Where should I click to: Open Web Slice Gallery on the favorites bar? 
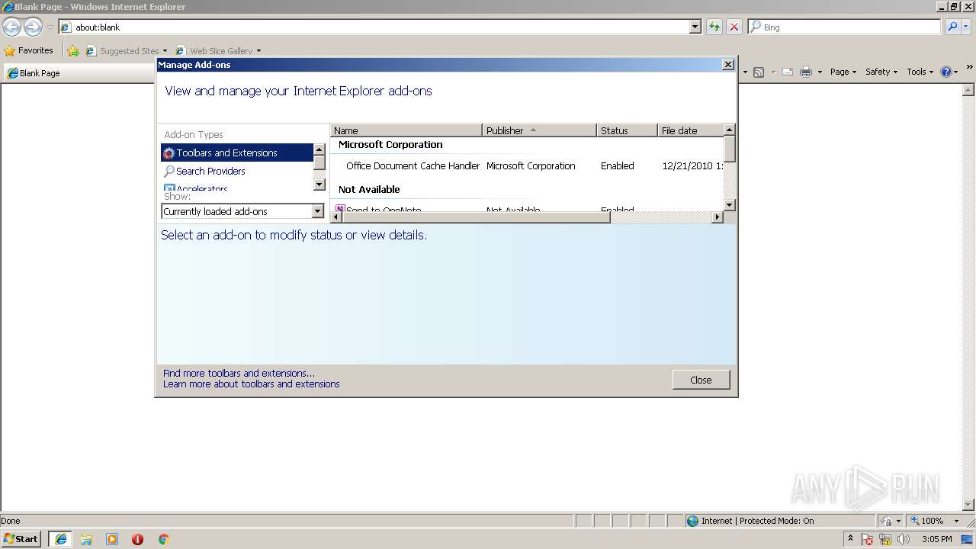(x=218, y=51)
